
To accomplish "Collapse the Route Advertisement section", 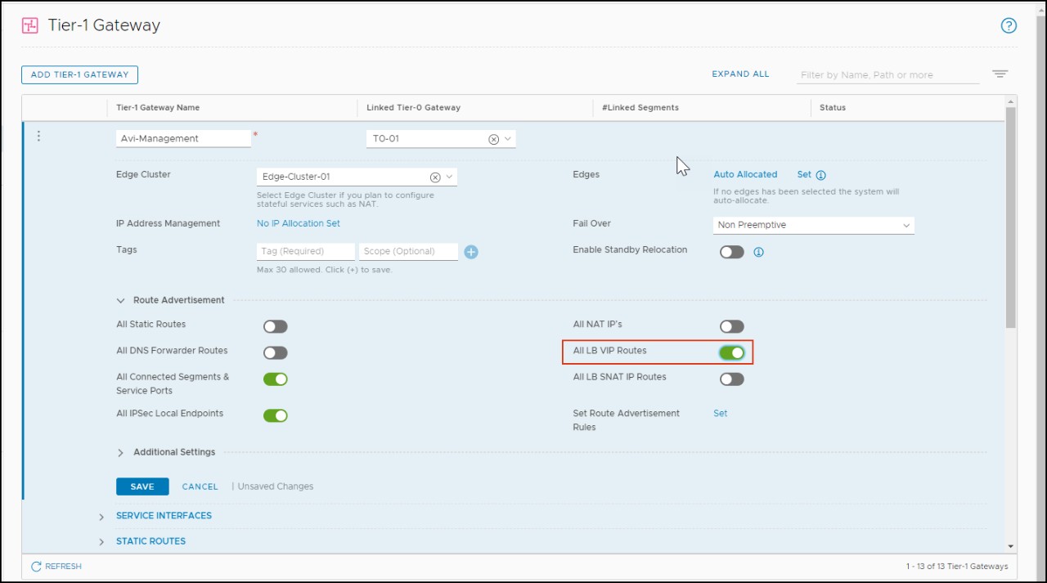I will point(121,300).
